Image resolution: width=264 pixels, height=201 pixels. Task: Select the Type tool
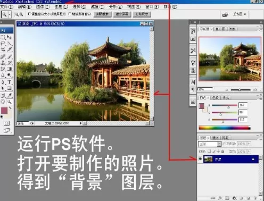pyautogui.click(x=10, y=82)
